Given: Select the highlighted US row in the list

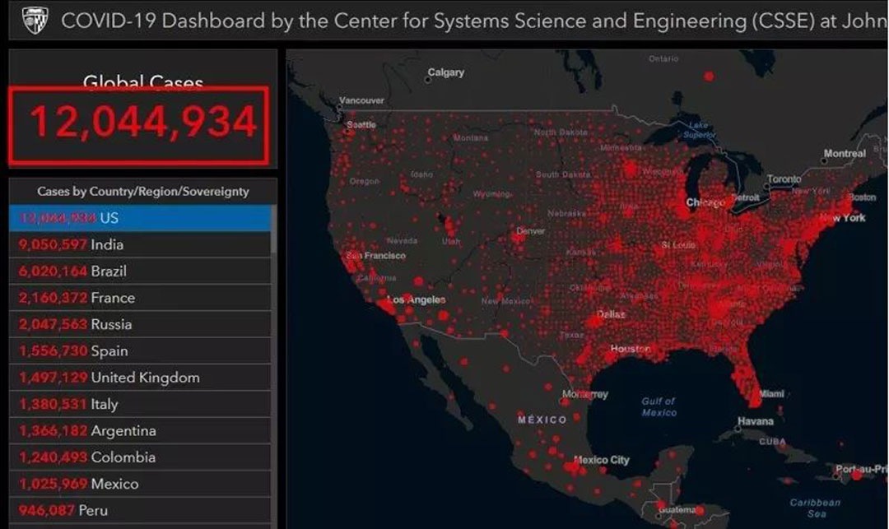Looking at the screenshot, I should click(140, 218).
